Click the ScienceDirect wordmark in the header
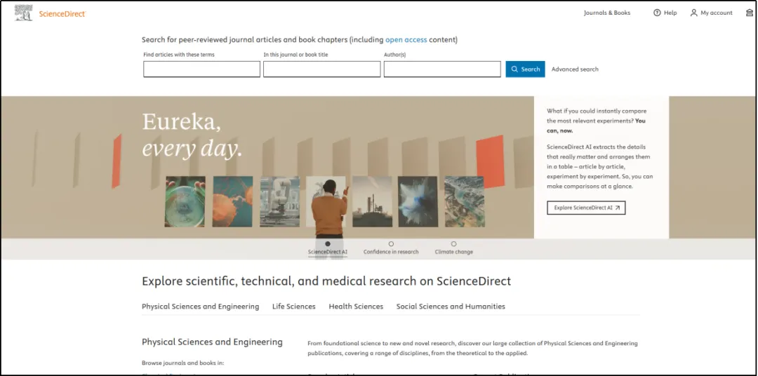The width and height of the screenshot is (758, 376). [x=62, y=13]
